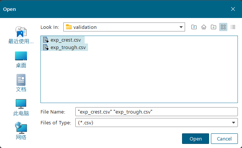Viewport: 242px width, 148px height.
Task: Go up one folder level
Action: pyautogui.click(x=194, y=27)
